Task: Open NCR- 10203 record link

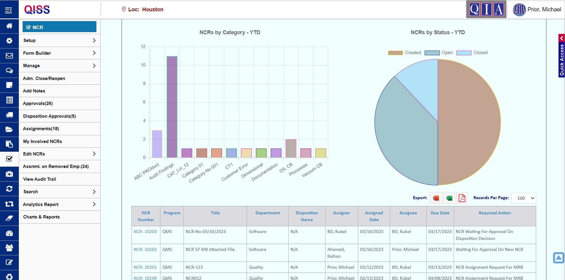Action: (145, 231)
